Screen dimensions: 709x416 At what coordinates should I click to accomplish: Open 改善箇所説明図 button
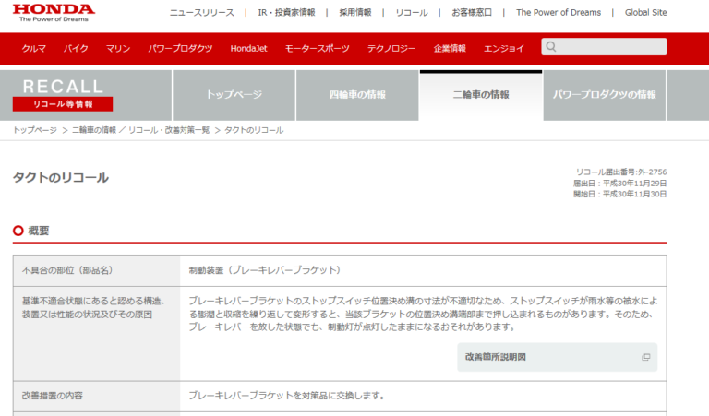click(x=557, y=357)
